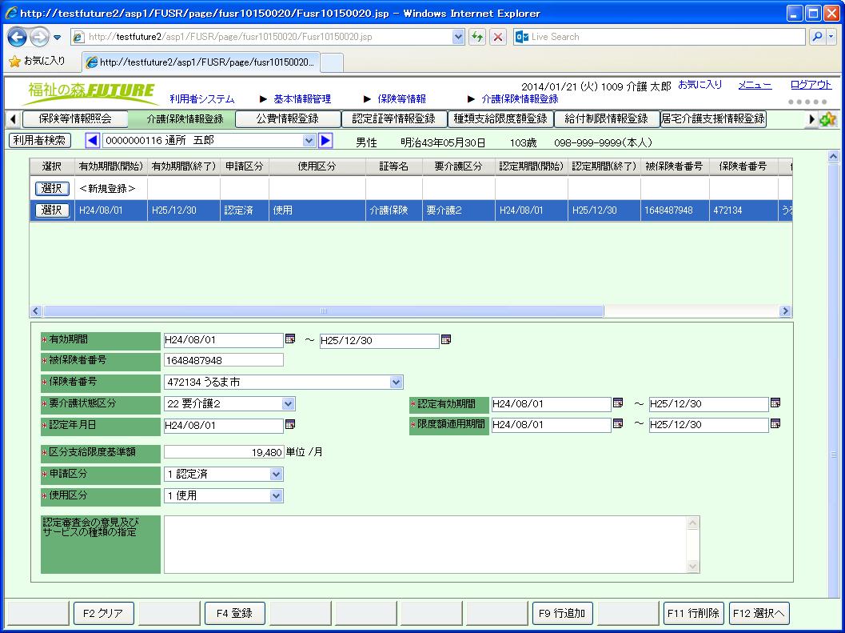Image resolution: width=845 pixels, height=633 pixels.
Task: Click the ログアウト link
Action: tap(811, 85)
